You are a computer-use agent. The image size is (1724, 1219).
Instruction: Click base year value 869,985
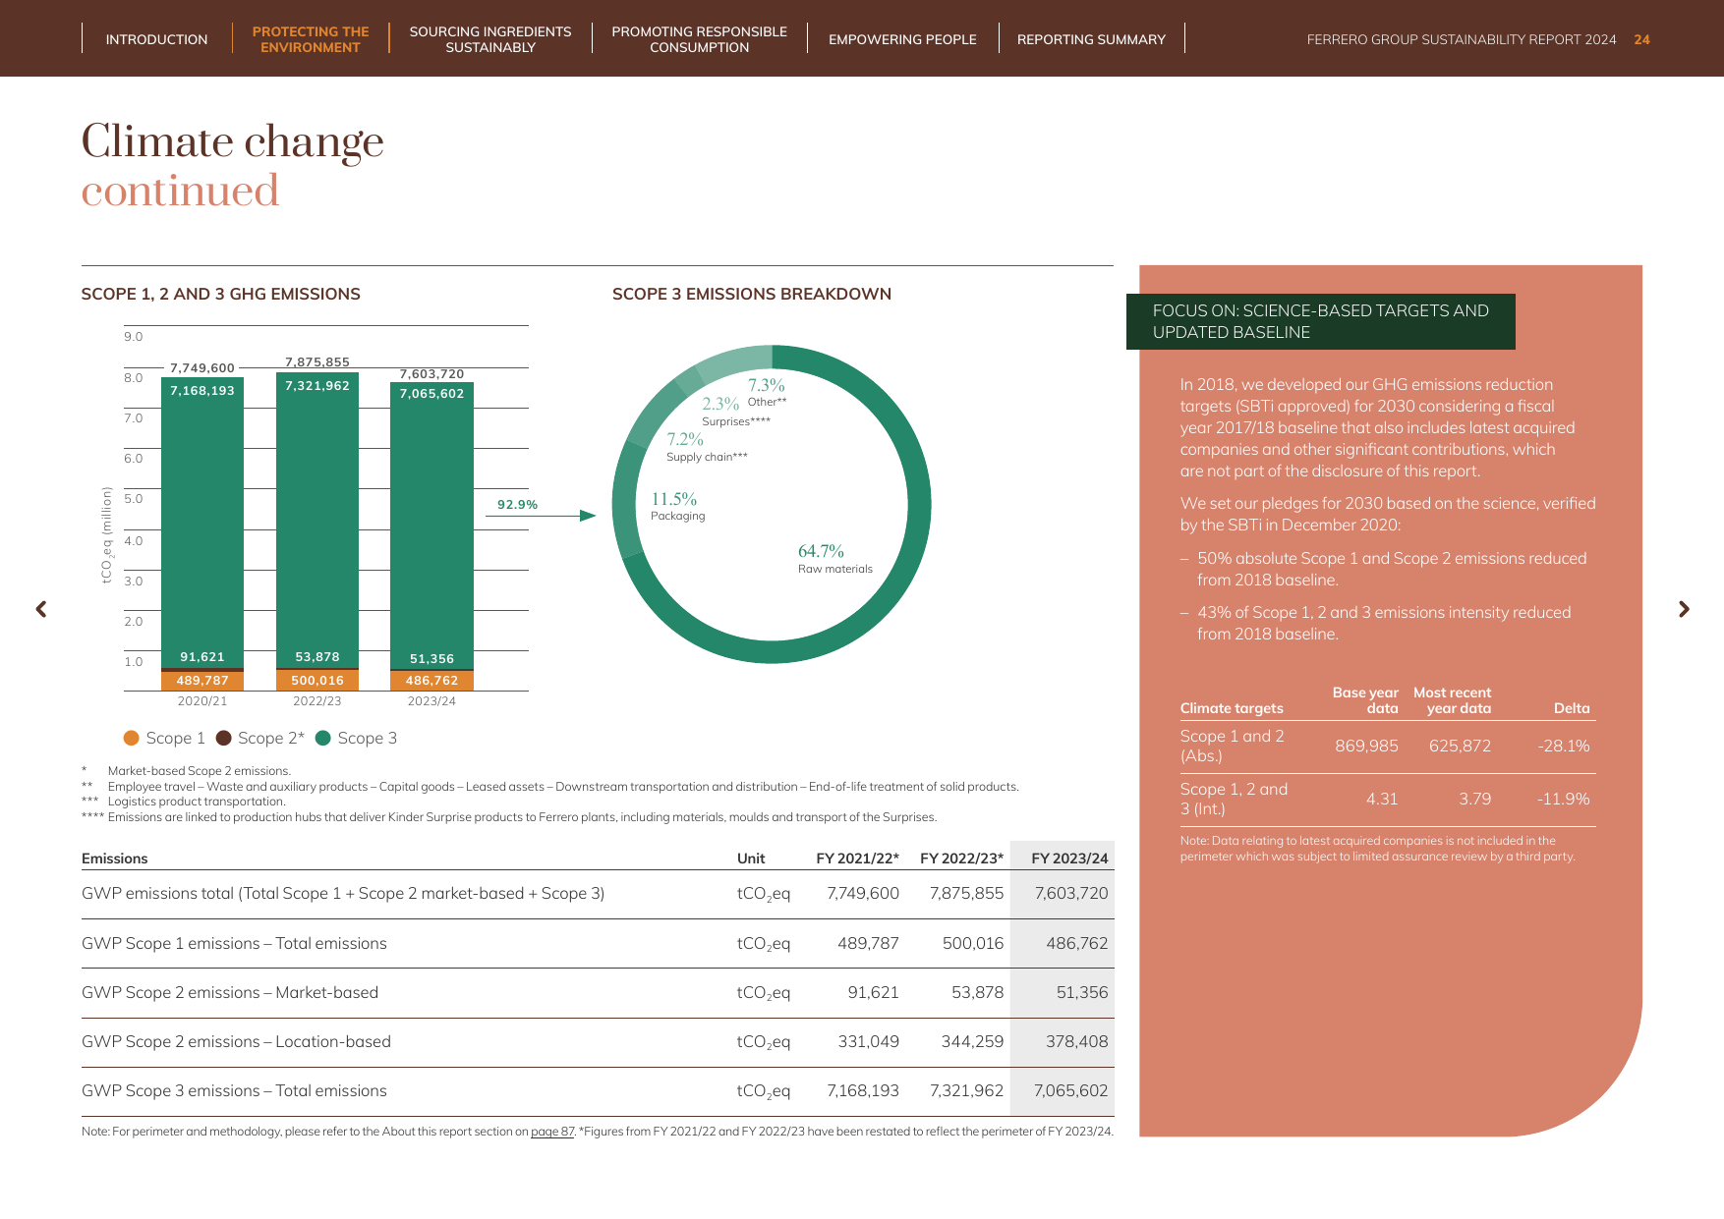point(1366,746)
